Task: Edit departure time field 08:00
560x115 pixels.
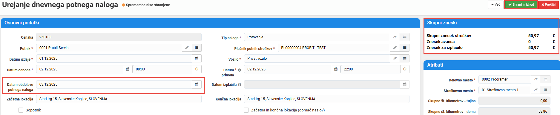Action: pos(162,69)
